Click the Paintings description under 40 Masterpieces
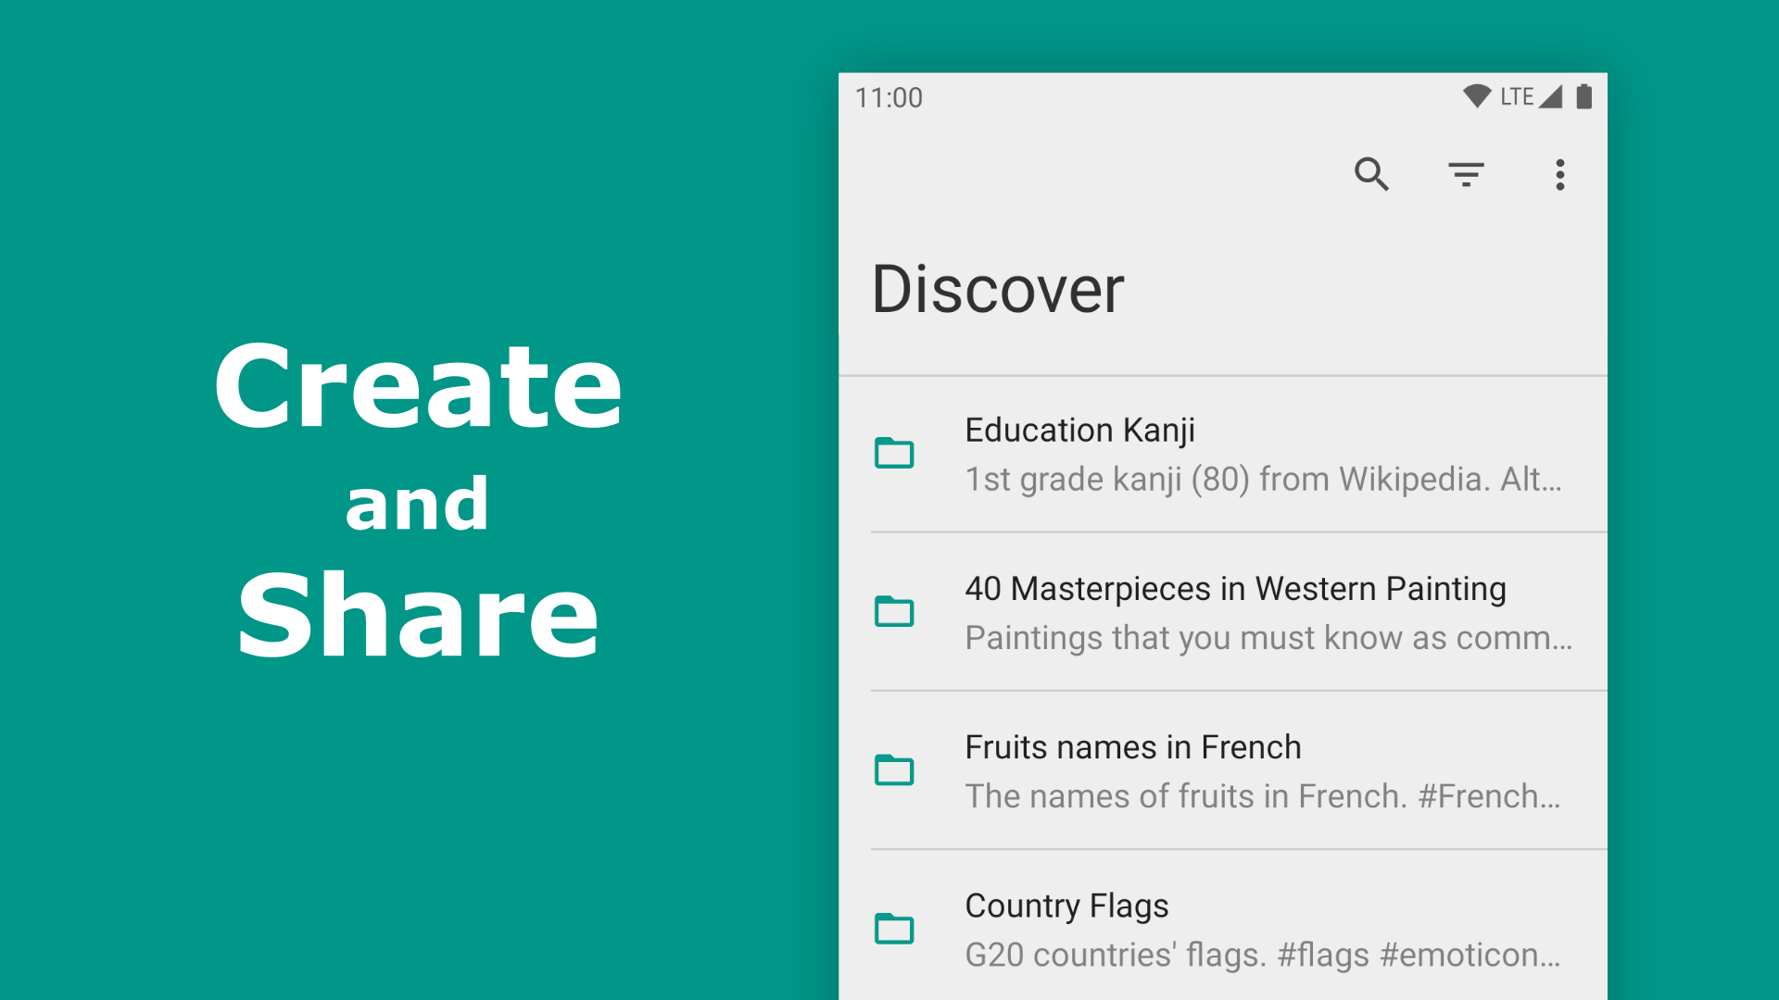 coord(1268,638)
